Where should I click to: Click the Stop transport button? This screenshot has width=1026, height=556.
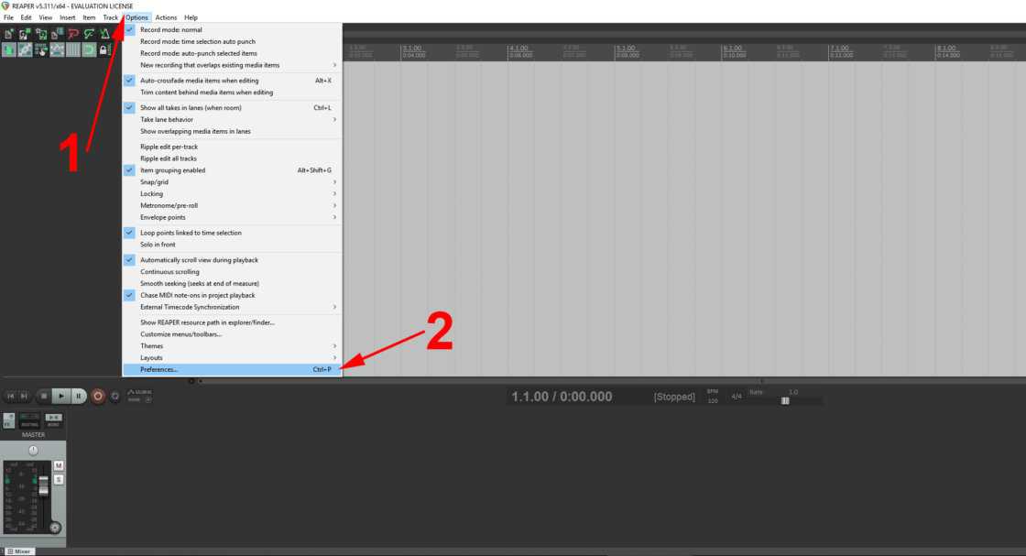[44, 397]
